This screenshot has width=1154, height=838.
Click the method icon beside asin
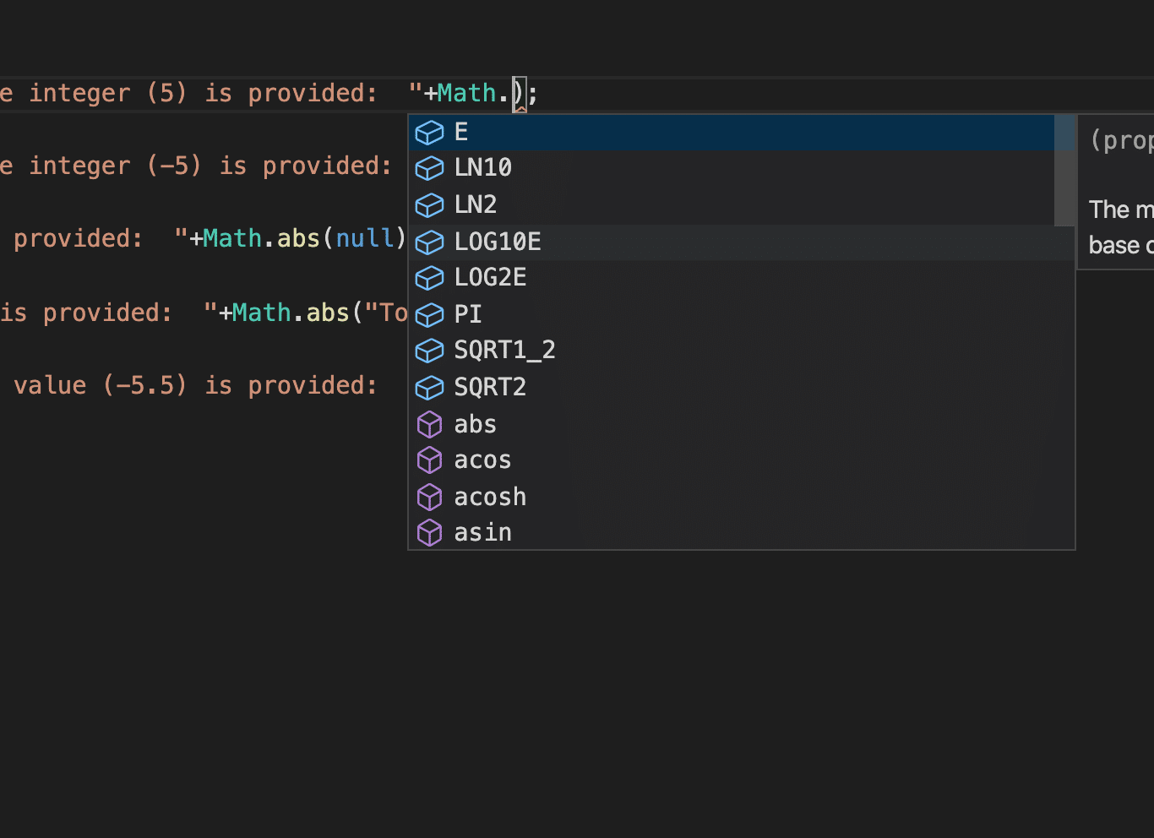[430, 533]
